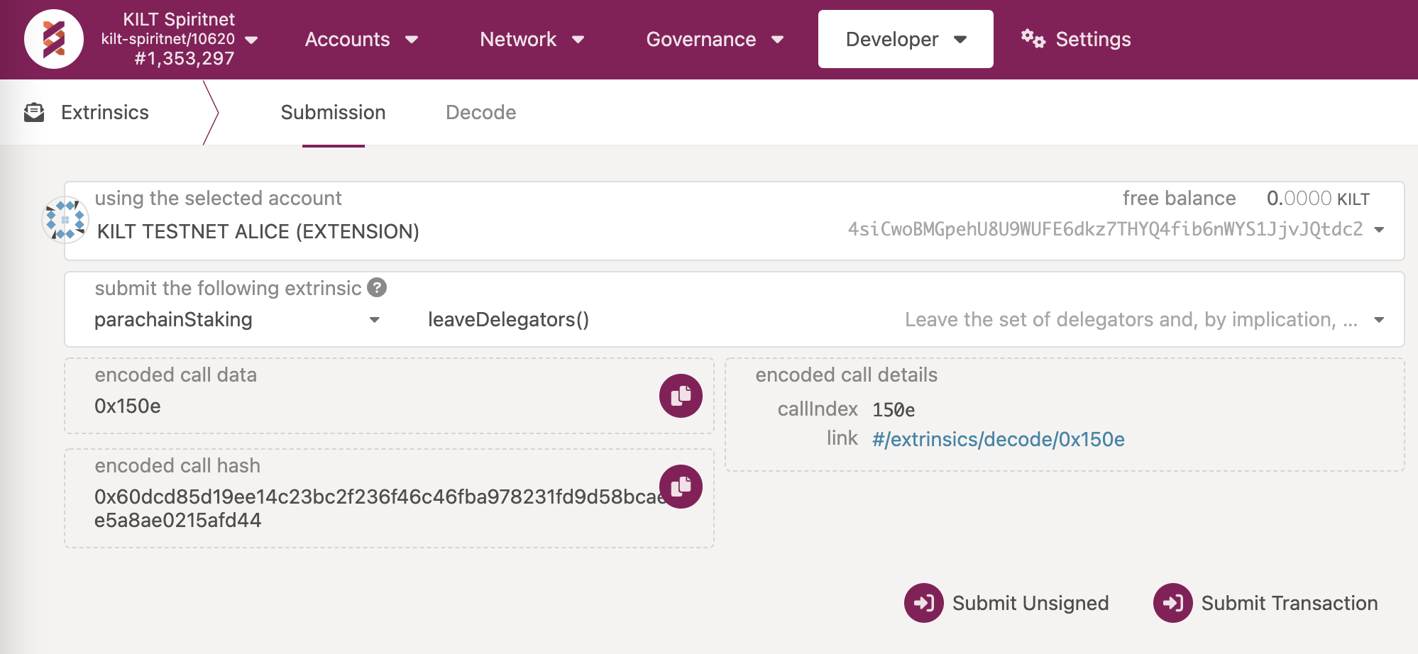Click the Submit Unsigned arrow icon
The image size is (1418, 654).
point(923,603)
